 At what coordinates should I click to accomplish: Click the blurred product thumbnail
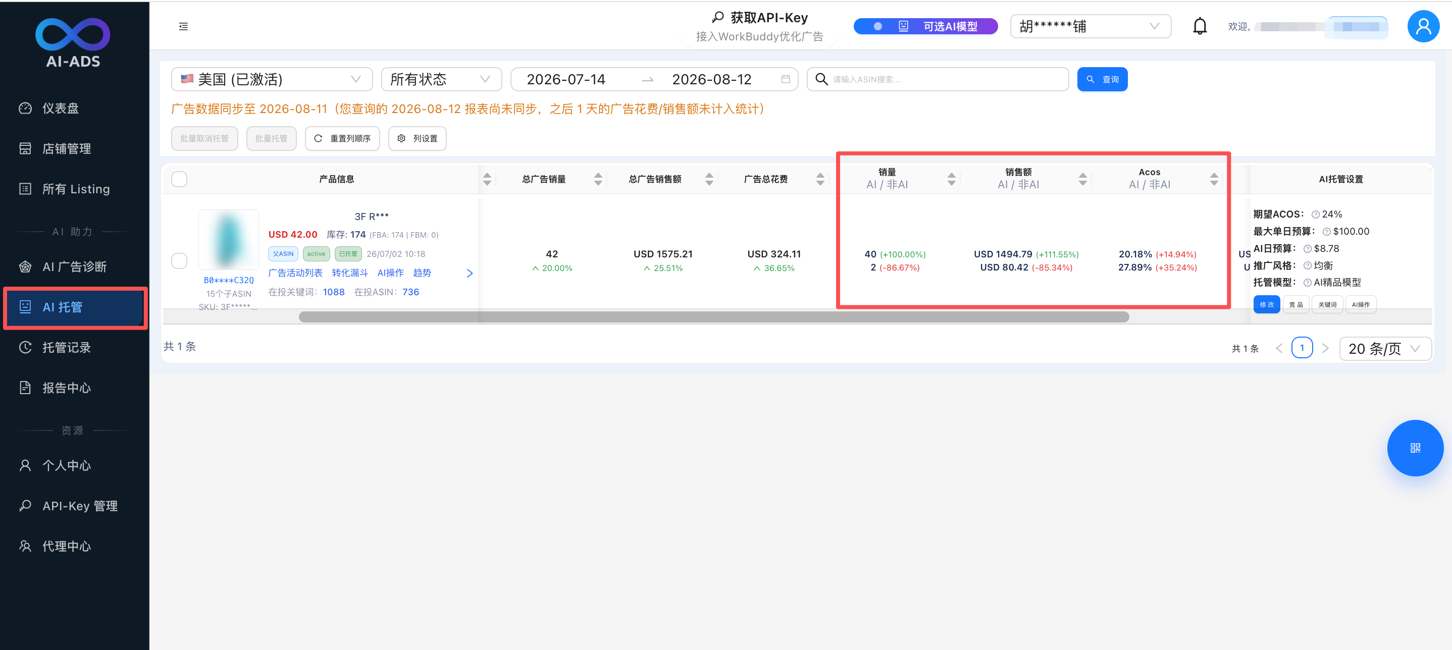228,240
